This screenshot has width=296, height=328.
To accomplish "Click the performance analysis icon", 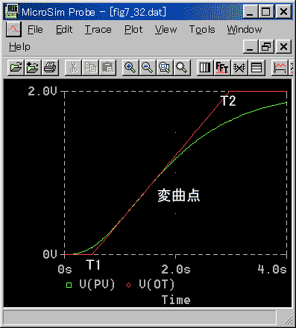I will tap(239, 67).
